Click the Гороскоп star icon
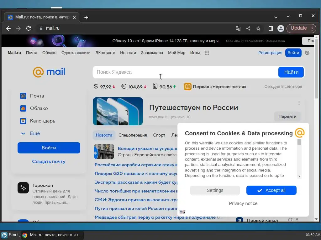 tap(23, 188)
